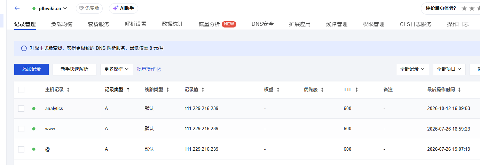Switch to the 套餐服务 tab

tap(99, 24)
